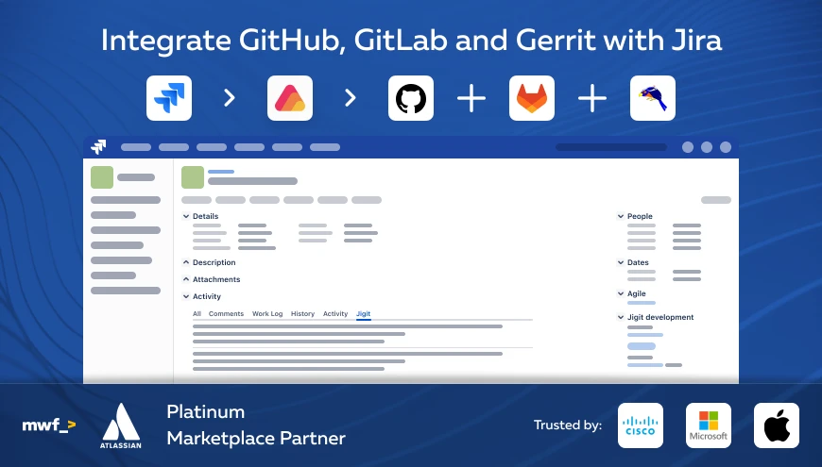Viewport: 822px width, 467px height.
Task: Click the headline 'Integrate GitHub, GitLab and Gerrit with Jira'
Action: (x=412, y=41)
